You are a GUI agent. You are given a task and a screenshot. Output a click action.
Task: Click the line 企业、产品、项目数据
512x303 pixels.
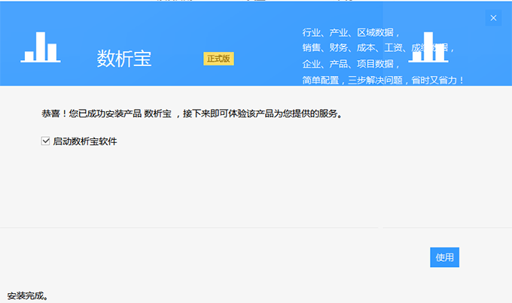point(351,64)
